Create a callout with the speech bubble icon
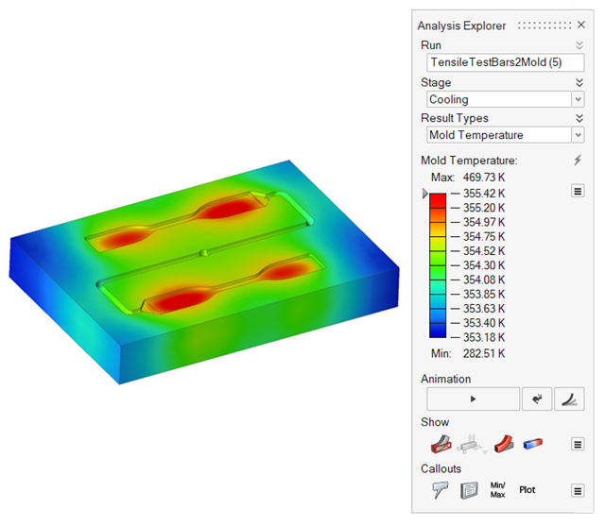This screenshot has width=605, height=526. pyautogui.click(x=441, y=490)
